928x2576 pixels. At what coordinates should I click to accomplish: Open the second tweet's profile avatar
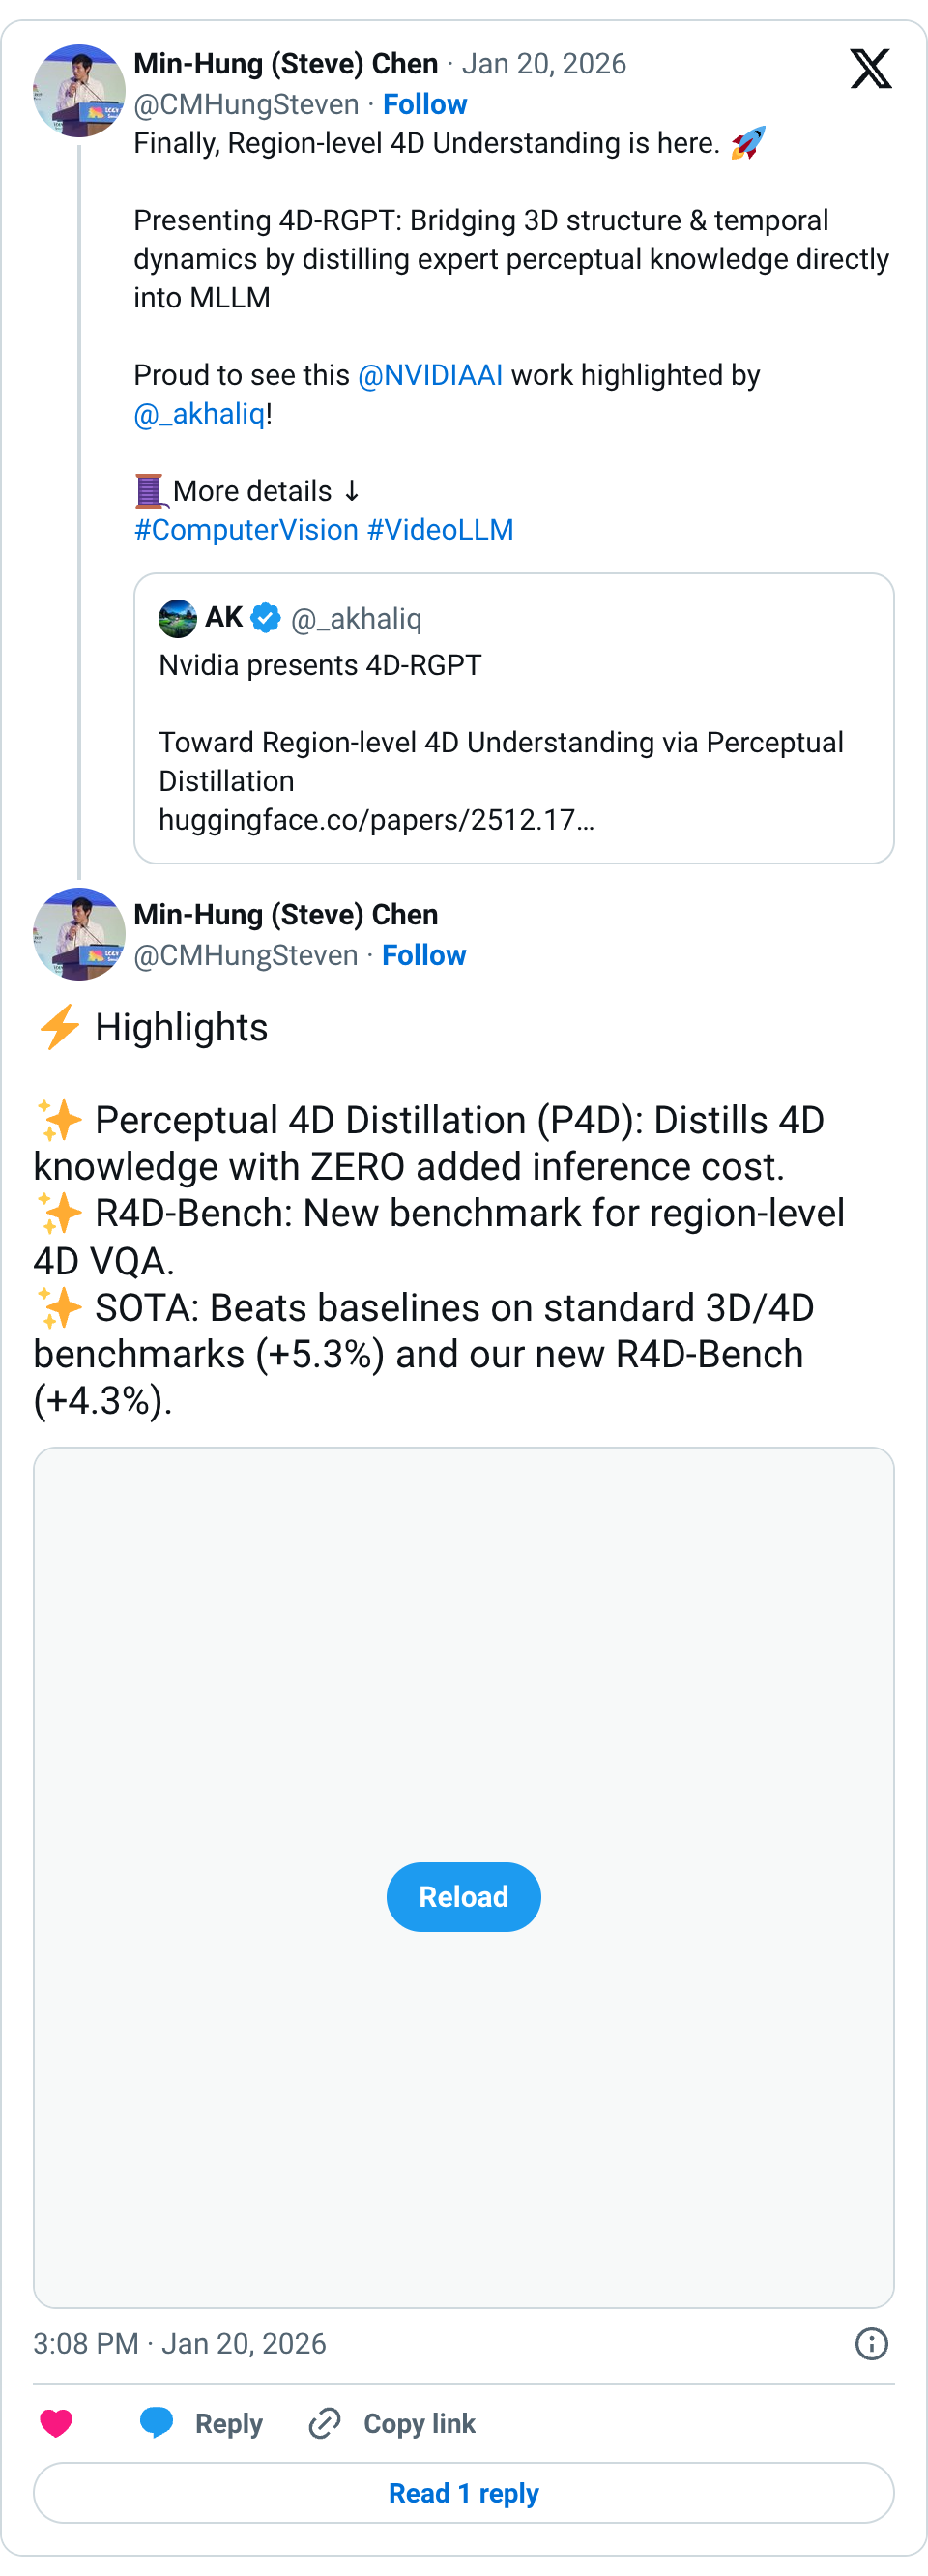(79, 933)
